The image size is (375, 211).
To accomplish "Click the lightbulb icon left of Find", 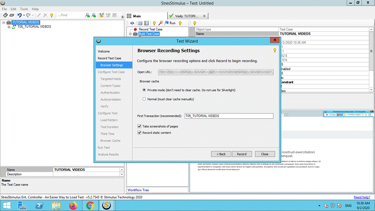I will pos(52,15).
